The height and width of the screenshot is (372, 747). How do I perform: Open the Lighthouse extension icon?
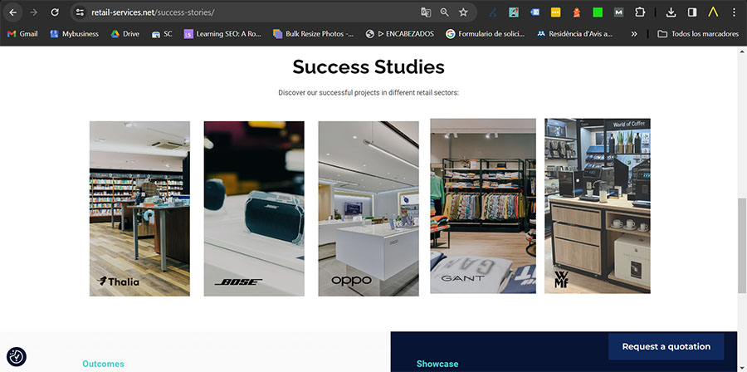click(x=577, y=12)
